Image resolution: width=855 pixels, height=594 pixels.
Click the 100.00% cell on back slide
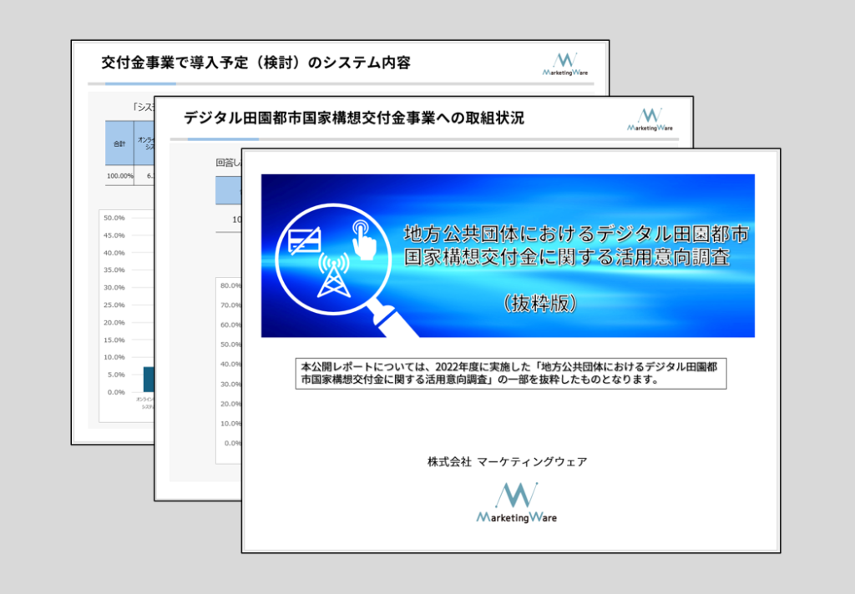pyautogui.click(x=119, y=175)
